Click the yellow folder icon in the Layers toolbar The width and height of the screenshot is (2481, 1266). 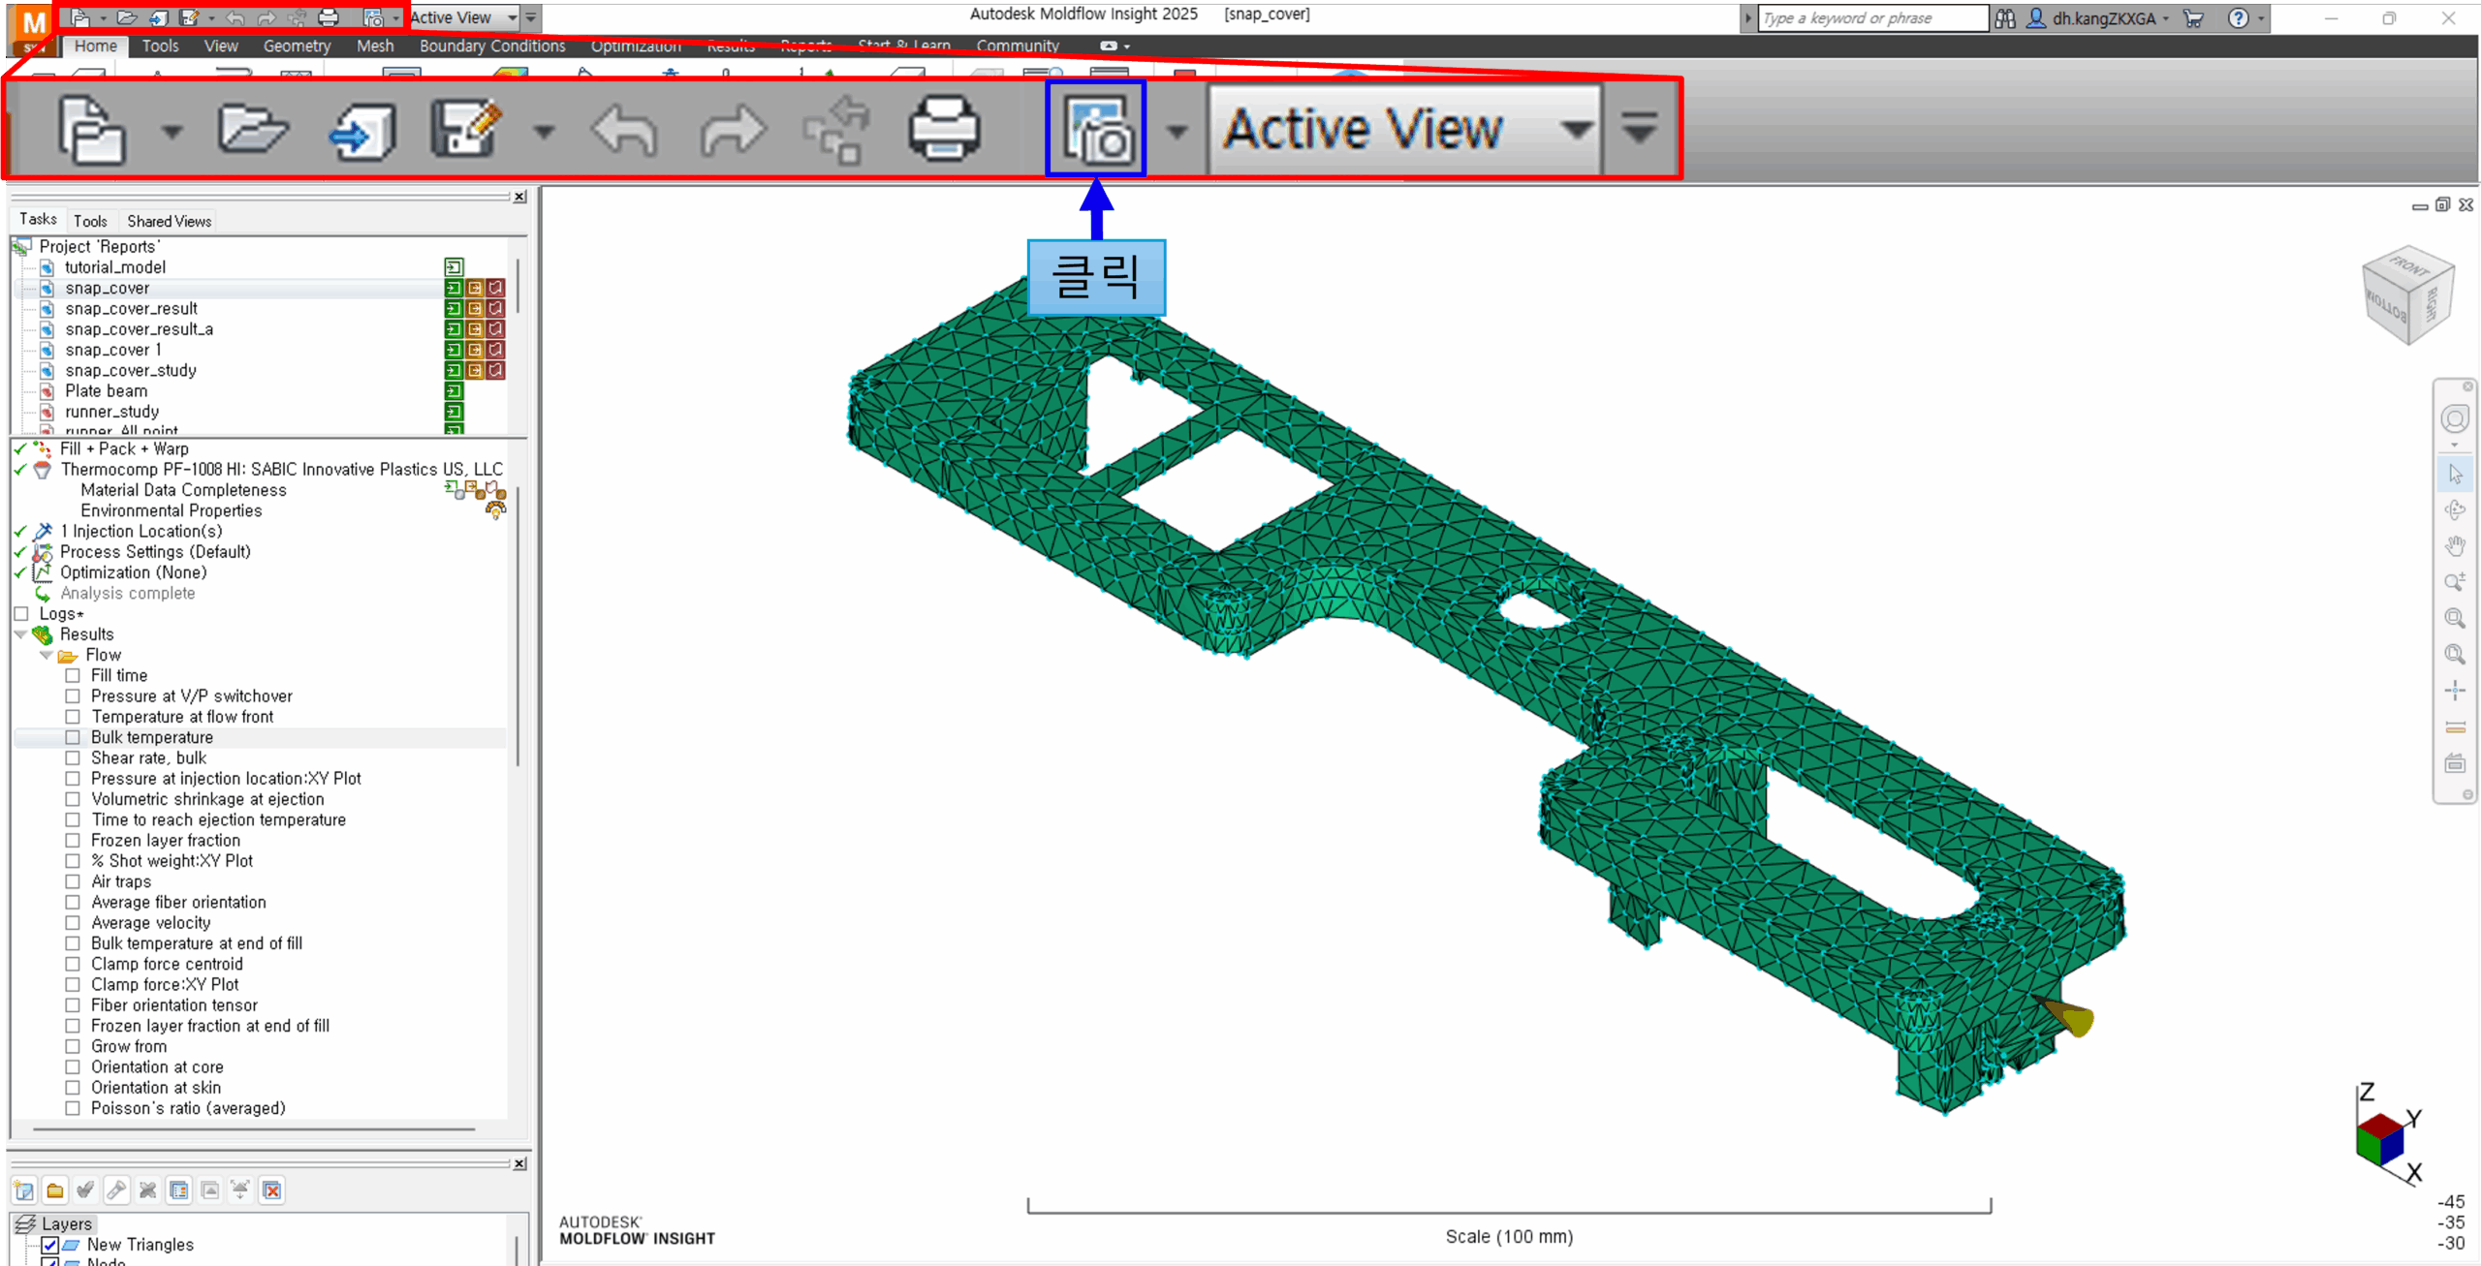coord(55,1190)
